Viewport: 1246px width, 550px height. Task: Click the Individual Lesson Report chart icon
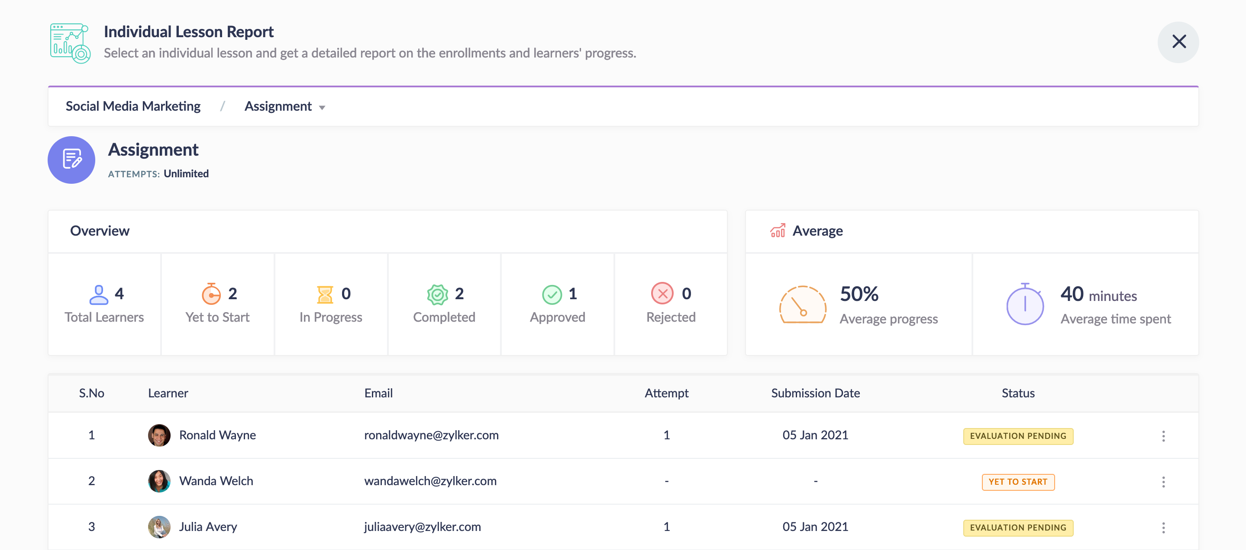[70, 43]
